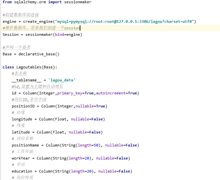The width and height of the screenshot is (220, 180).
Task: Click the primary_key=True argument
Action: coord(76,93)
